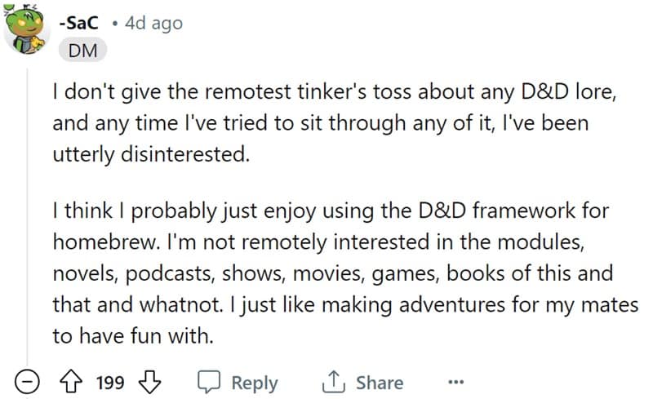Click the Reply speech bubble icon

pyautogui.click(x=211, y=383)
